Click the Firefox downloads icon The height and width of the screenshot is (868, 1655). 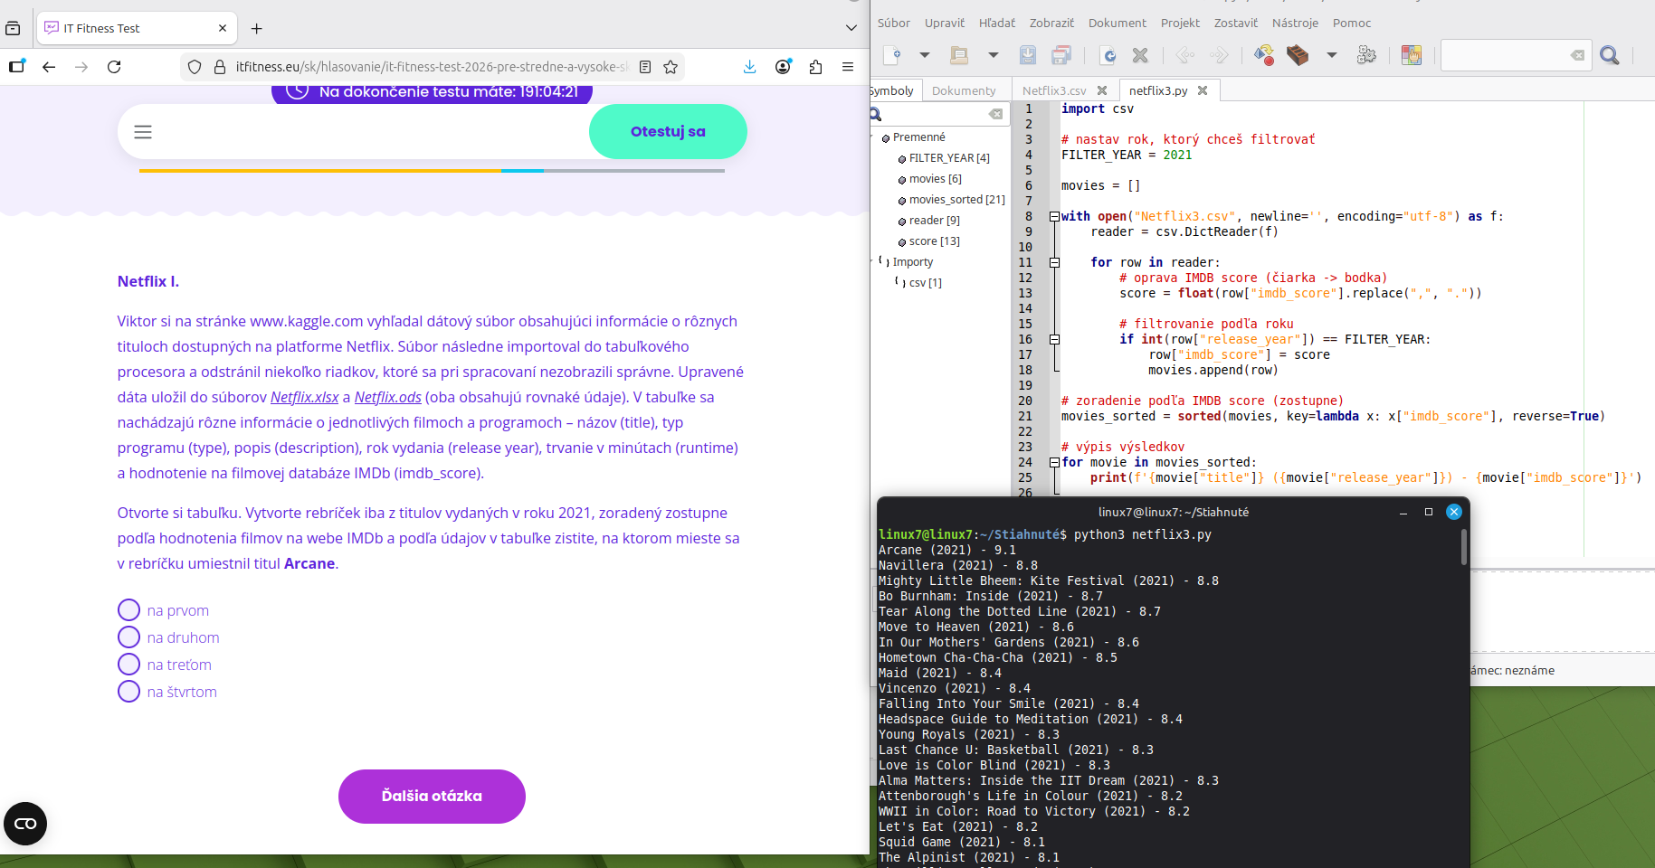(x=749, y=67)
